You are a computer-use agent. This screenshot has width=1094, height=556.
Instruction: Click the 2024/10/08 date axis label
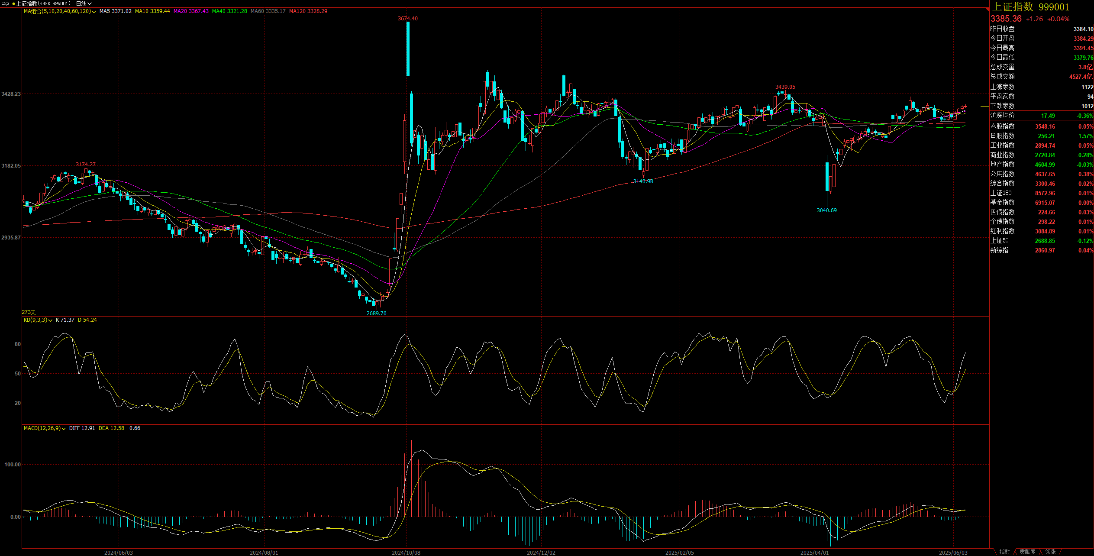pos(406,553)
